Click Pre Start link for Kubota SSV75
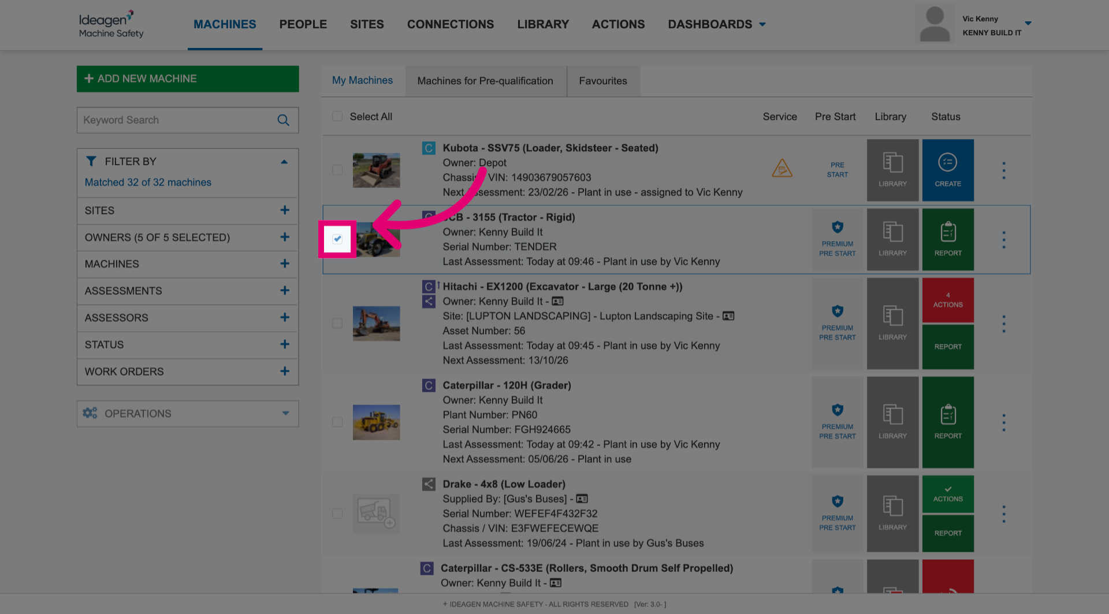1109x614 pixels. pos(838,170)
